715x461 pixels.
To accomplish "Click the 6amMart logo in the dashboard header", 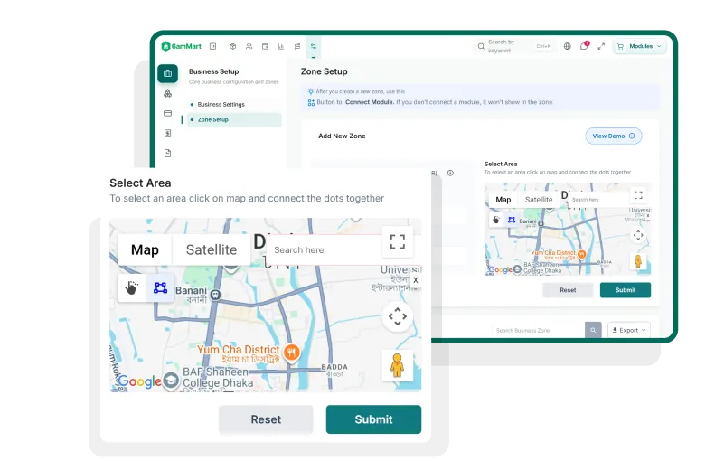I will 182,46.
